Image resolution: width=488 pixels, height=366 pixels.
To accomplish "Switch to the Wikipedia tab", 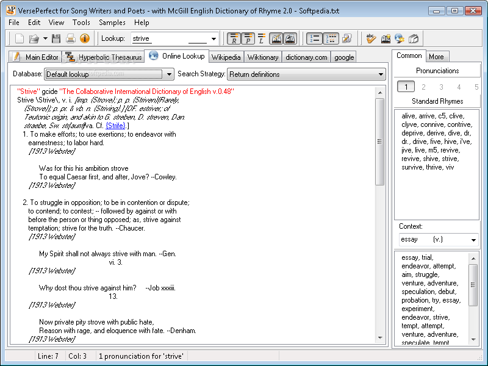I will [x=226, y=57].
